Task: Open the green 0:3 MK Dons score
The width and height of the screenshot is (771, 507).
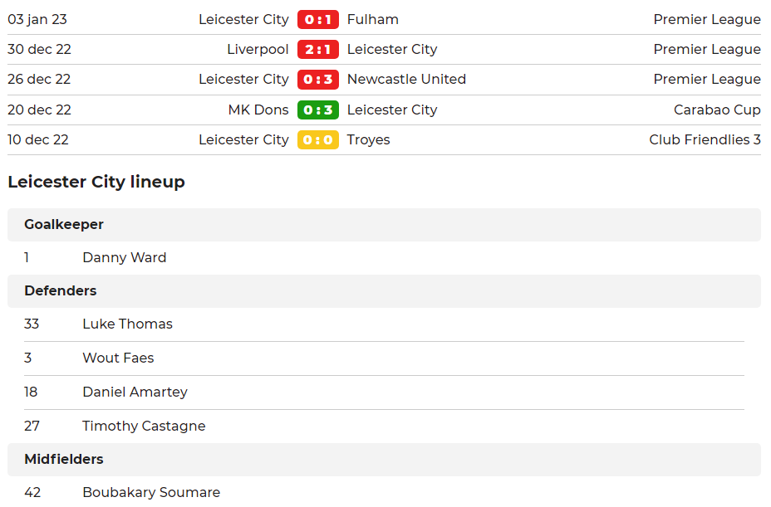Action: (x=317, y=110)
